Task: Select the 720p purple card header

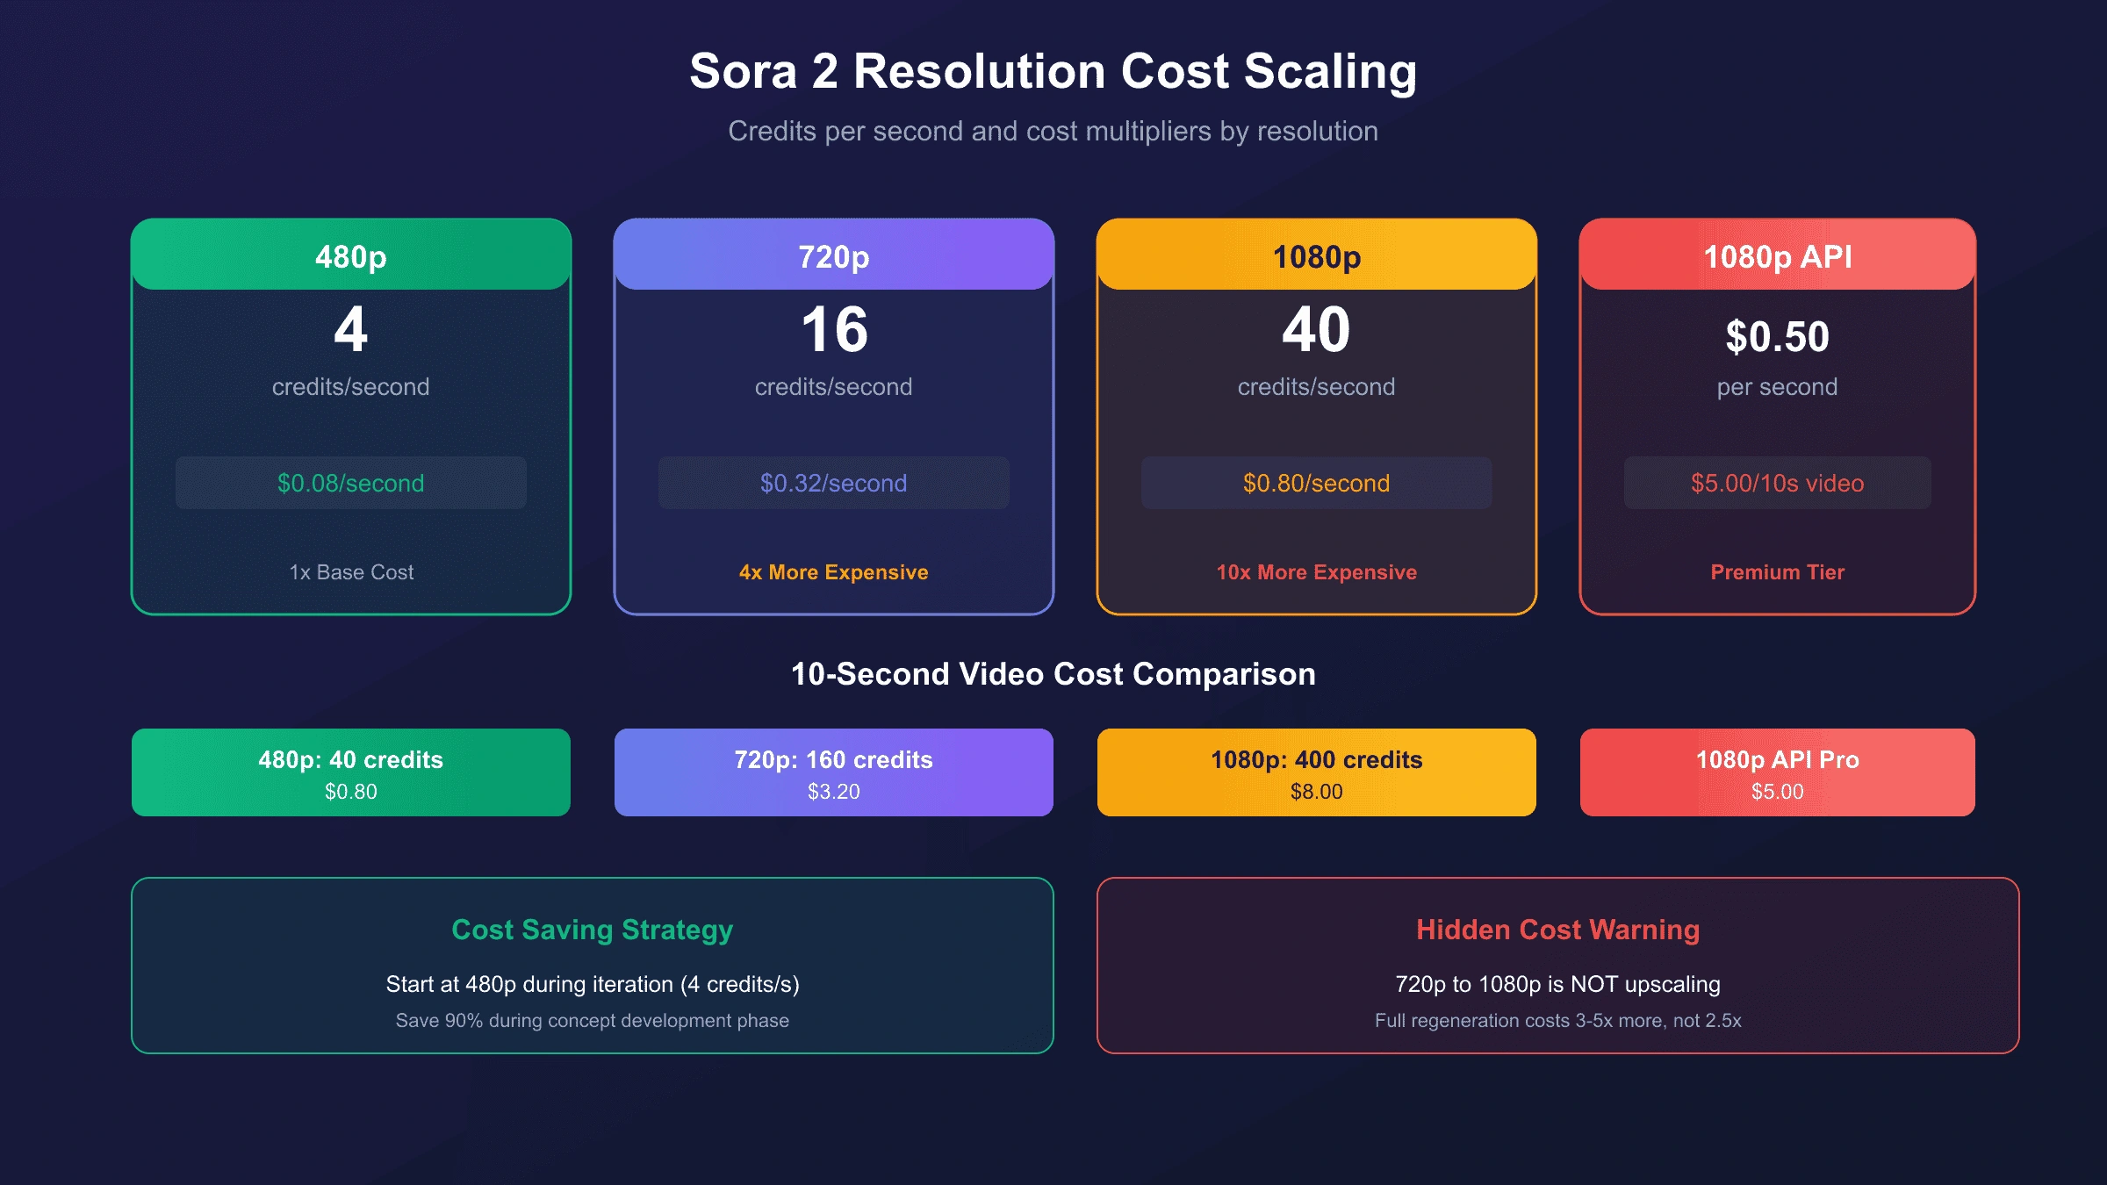Action: click(x=834, y=255)
